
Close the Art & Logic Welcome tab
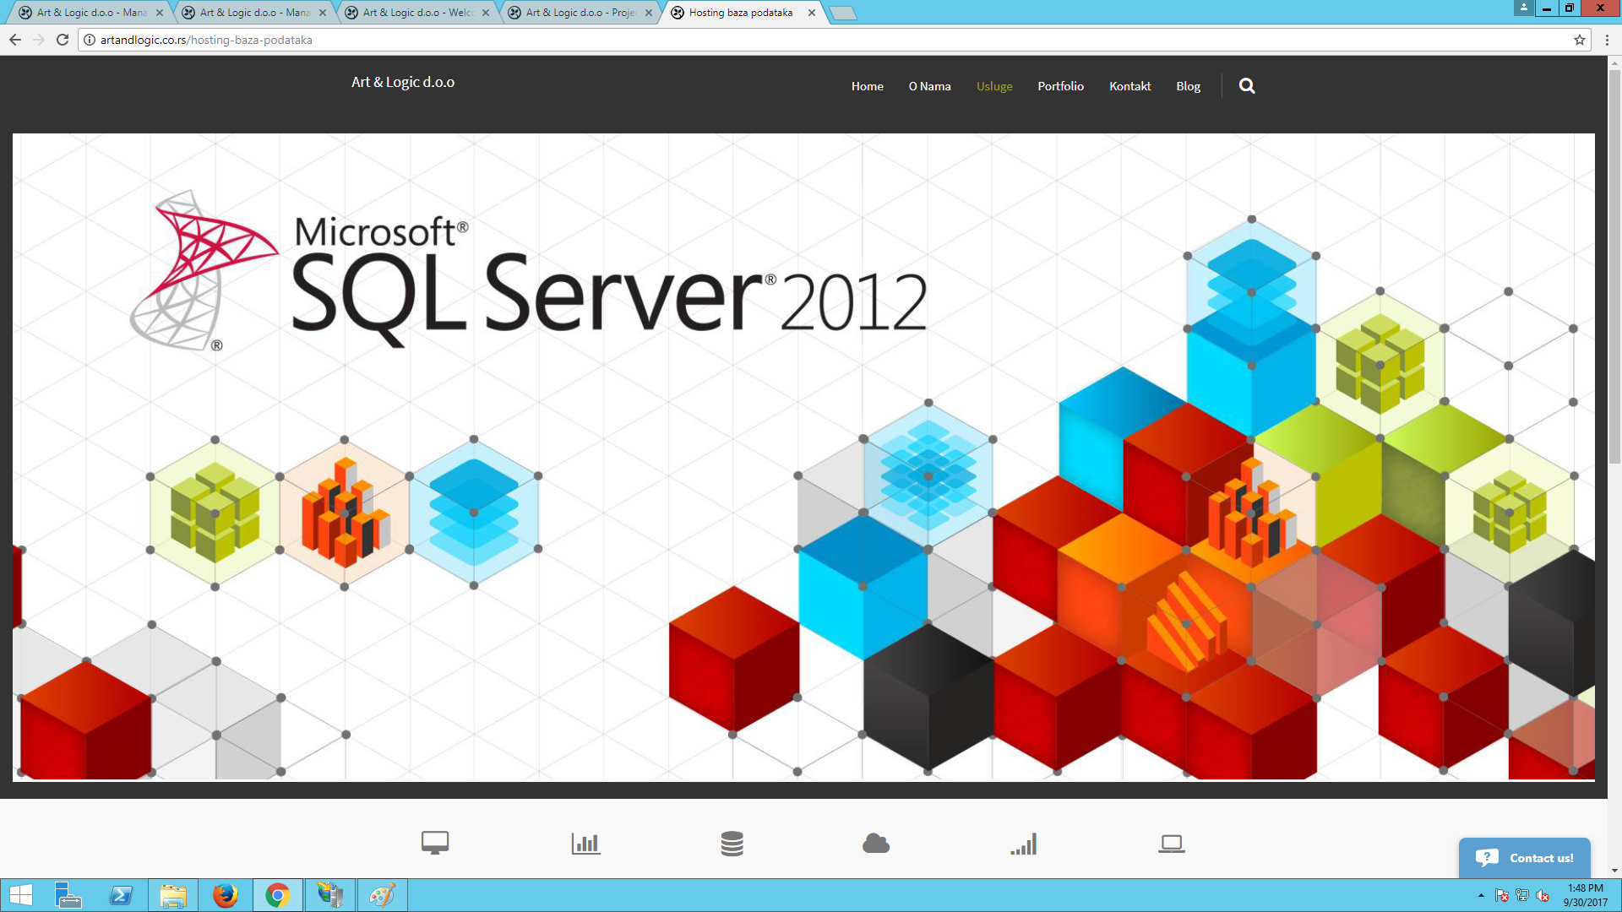[486, 13]
